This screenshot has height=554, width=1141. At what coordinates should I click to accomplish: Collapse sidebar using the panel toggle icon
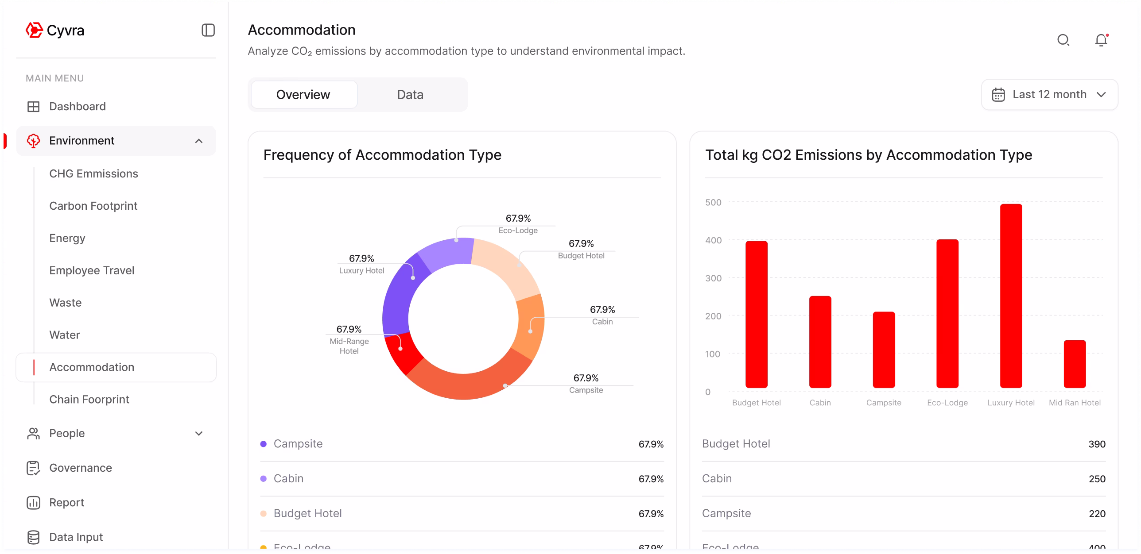[x=208, y=30]
